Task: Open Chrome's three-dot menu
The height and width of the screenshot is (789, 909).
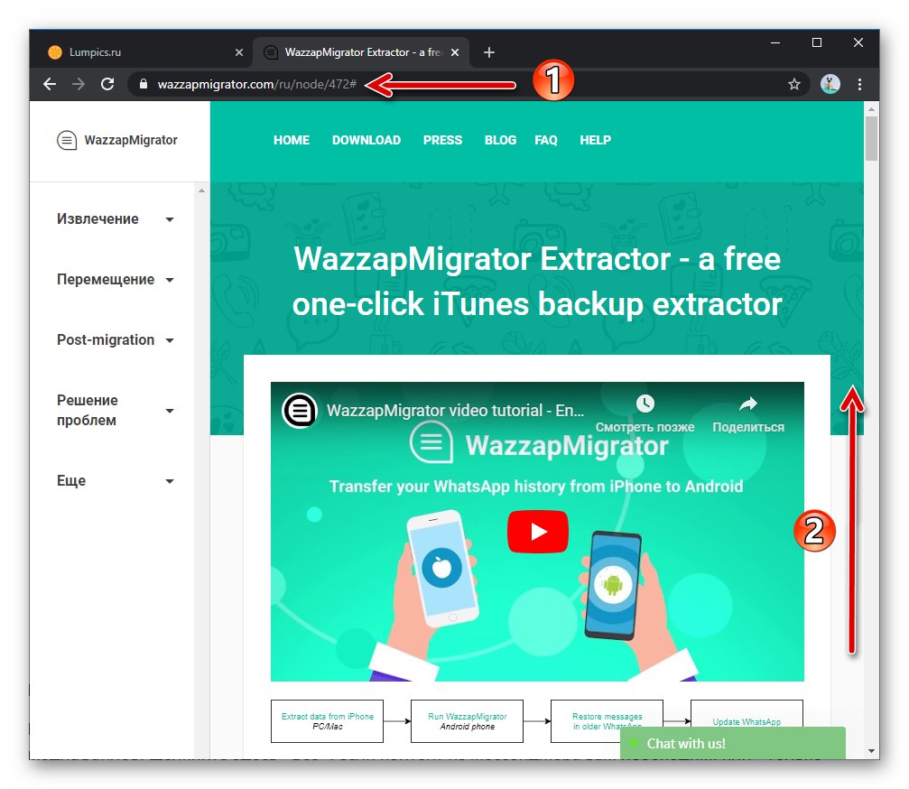Action: click(x=859, y=83)
